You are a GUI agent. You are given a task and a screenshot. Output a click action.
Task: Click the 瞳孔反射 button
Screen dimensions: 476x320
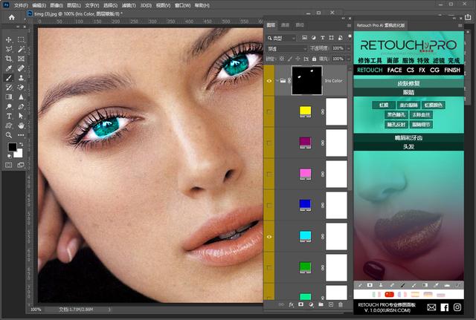coord(396,125)
